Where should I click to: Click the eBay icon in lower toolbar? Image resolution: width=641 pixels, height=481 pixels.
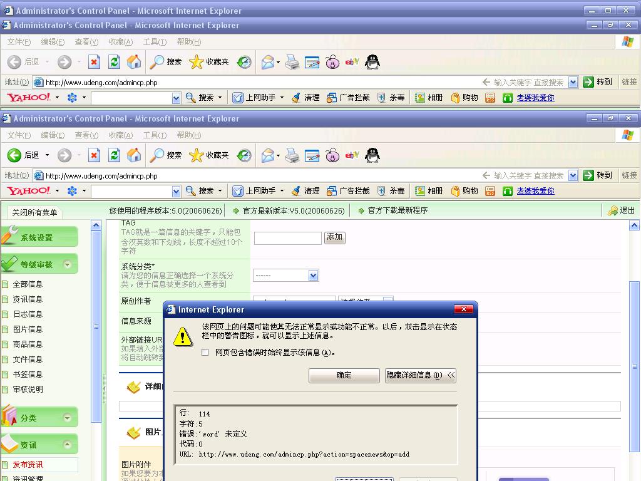click(x=352, y=155)
